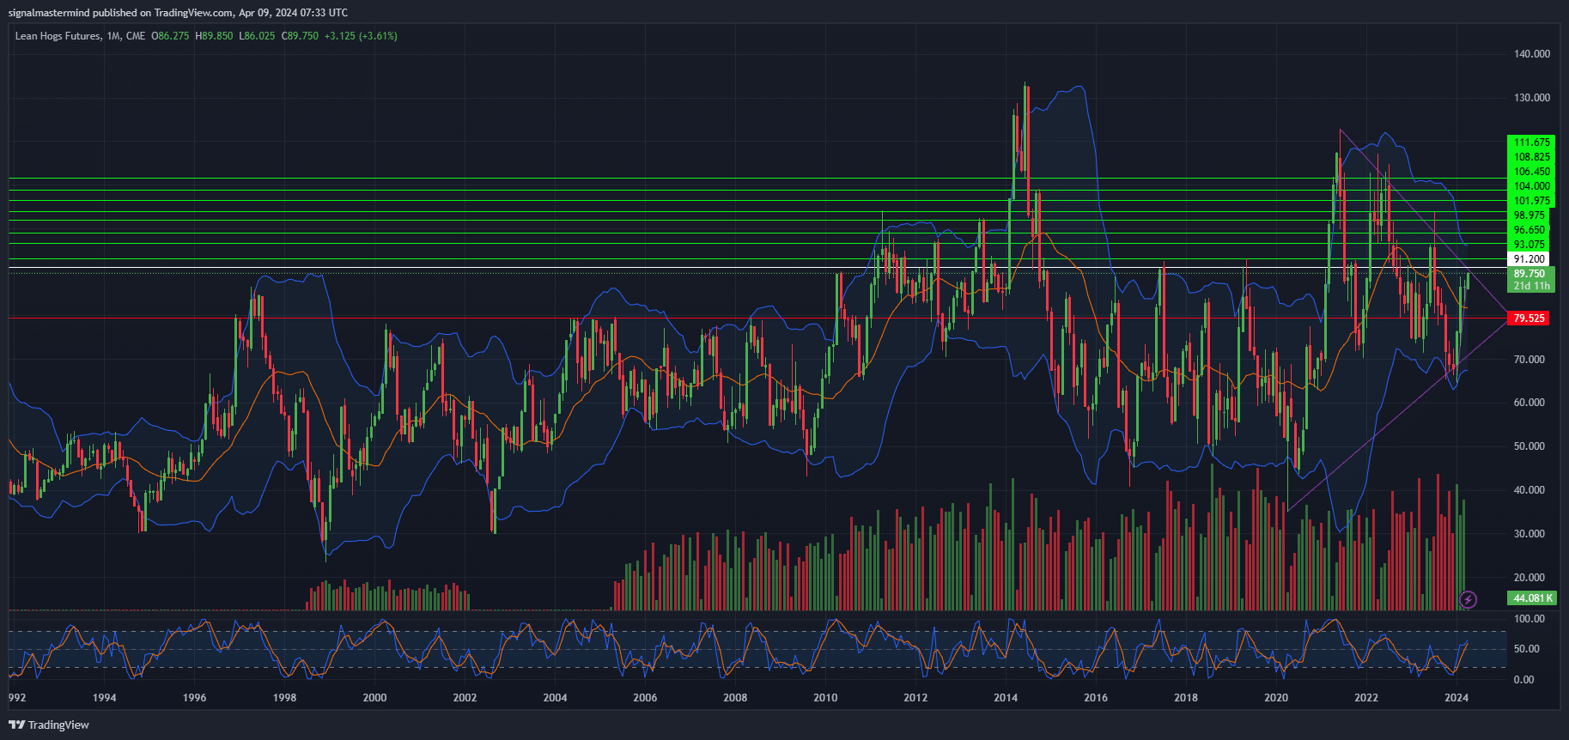Click the oscillator 100.00 axis label
This screenshot has height=740, width=1569.
point(1529,619)
